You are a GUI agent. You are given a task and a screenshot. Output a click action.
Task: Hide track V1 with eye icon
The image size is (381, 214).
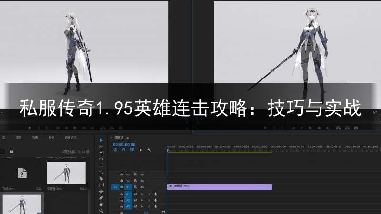tap(142, 187)
